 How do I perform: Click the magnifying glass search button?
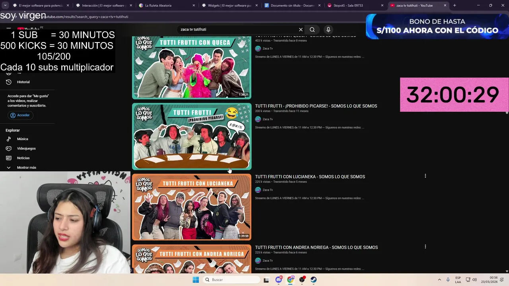pyautogui.click(x=312, y=29)
